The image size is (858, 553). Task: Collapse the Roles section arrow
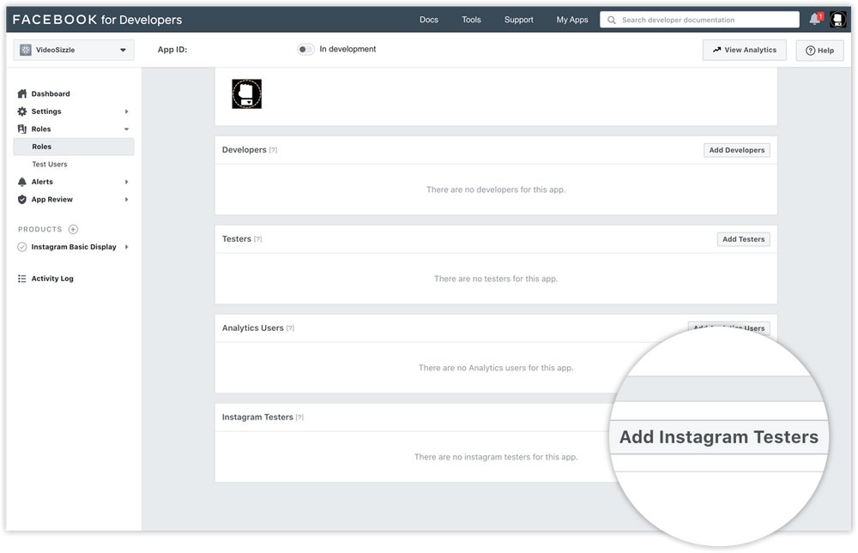(126, 129)
